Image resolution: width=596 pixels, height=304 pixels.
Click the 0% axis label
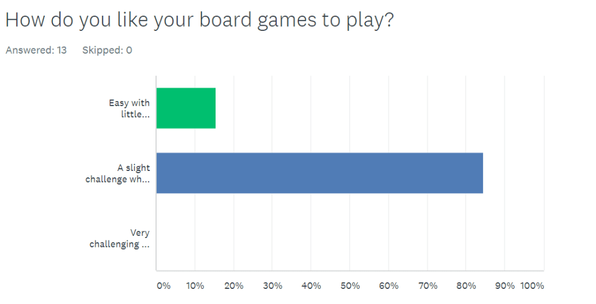tap(164, 286)
